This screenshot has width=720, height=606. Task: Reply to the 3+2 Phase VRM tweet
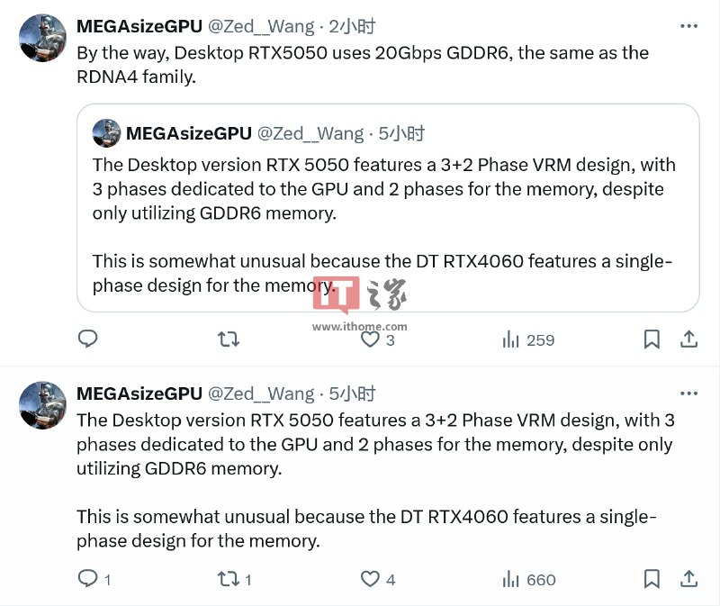tap(94, 579)
